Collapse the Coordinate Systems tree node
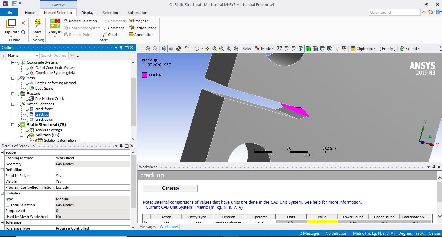The height and width of the screenshot is (237, 442). coord(13,62)
